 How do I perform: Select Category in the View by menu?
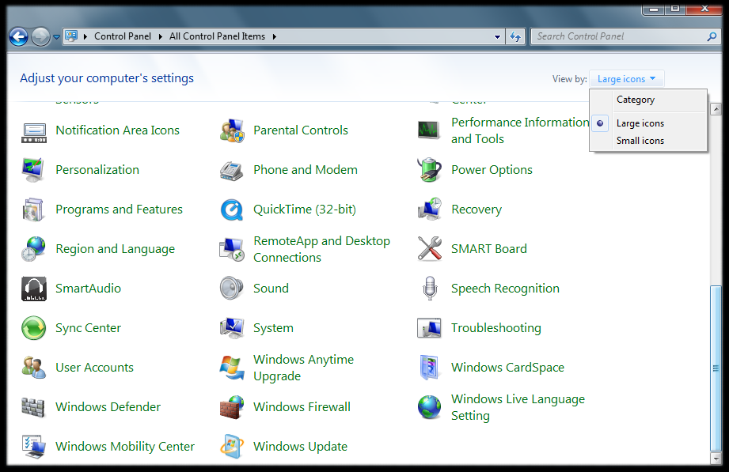[635, 100]
